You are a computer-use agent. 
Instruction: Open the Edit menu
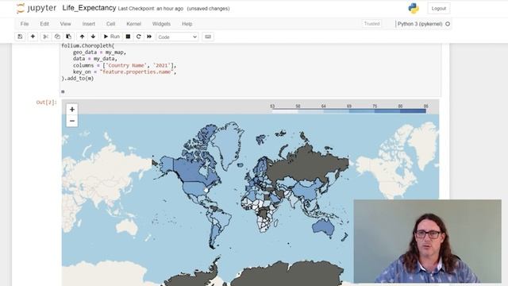point(44,24)
